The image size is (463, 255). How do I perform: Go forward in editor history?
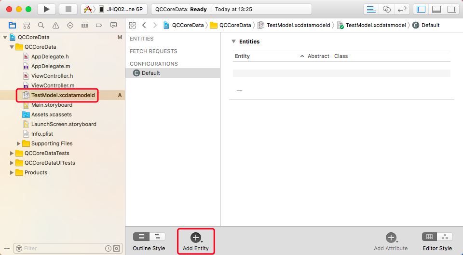point(155,25)
